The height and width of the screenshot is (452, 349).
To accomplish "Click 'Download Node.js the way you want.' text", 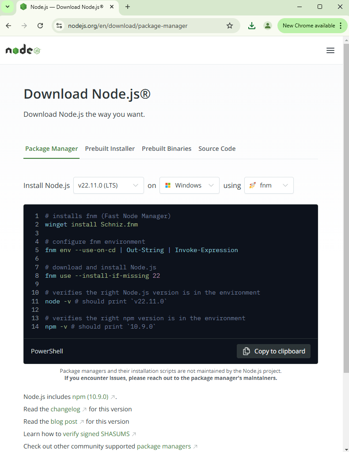I will click(84, 115).
